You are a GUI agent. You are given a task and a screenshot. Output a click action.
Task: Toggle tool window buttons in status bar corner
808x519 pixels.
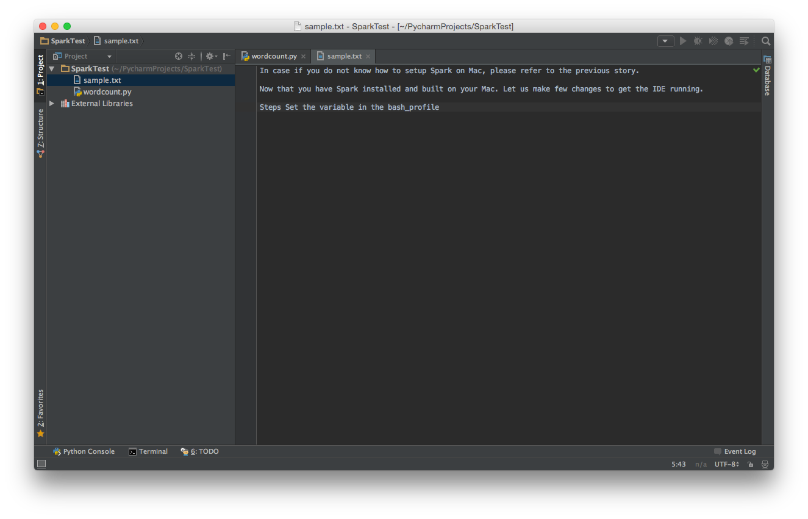click(41, 464)
